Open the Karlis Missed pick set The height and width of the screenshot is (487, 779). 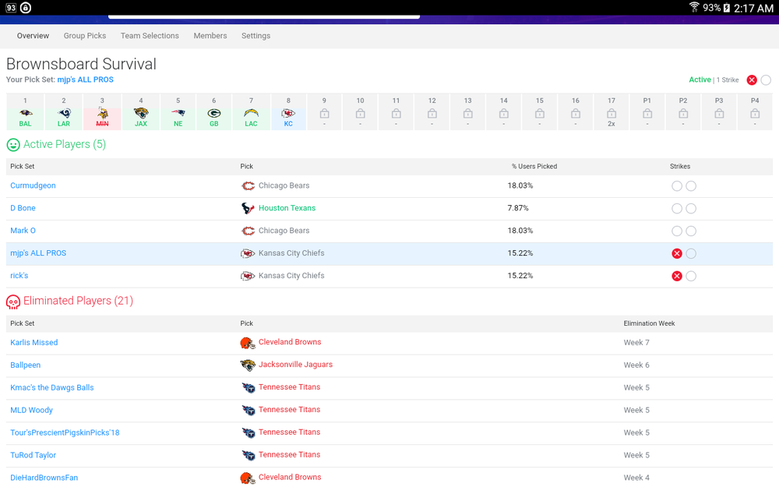coord(33,342)
